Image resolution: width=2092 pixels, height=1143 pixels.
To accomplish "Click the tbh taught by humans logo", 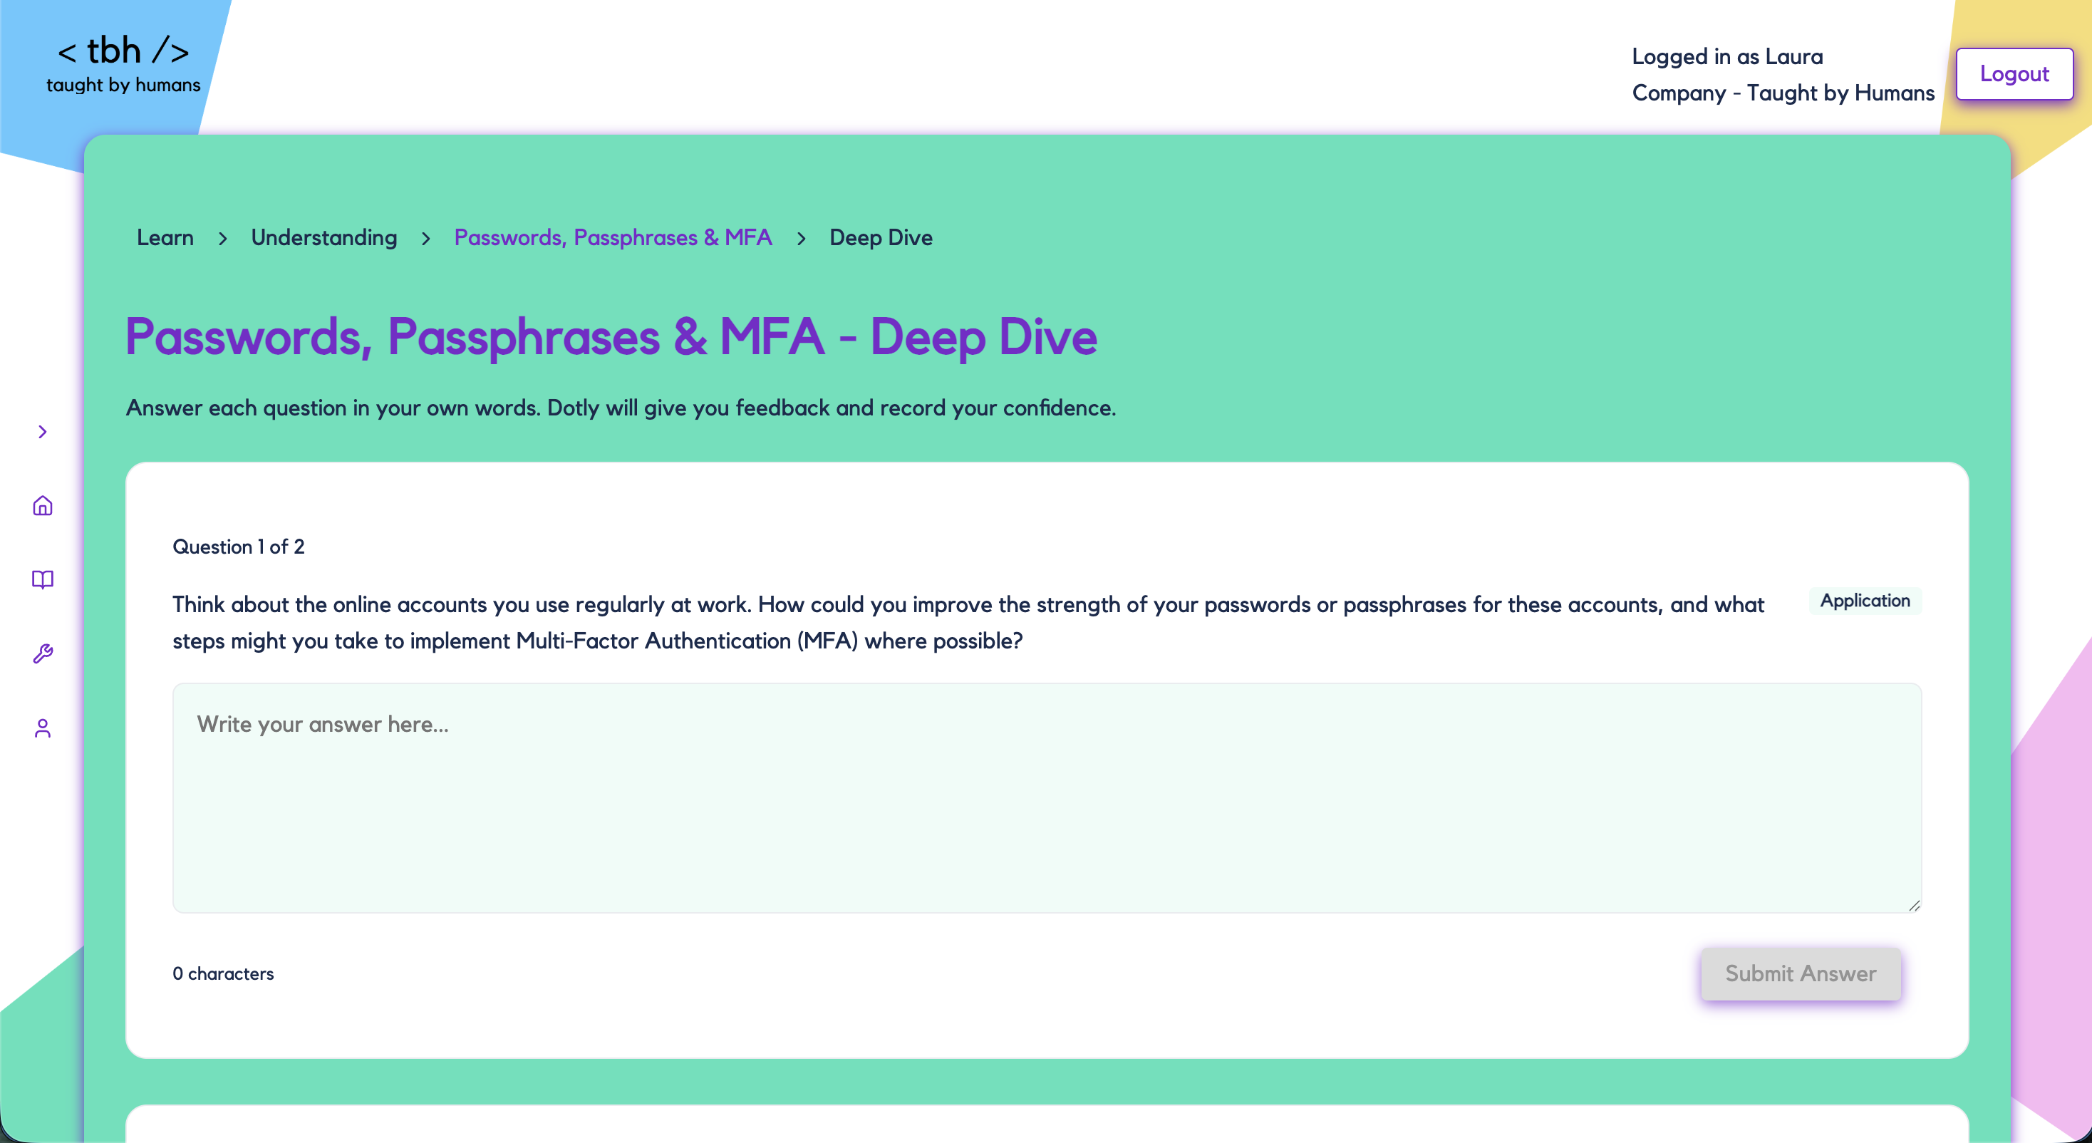I will click(x=123, y=63).
